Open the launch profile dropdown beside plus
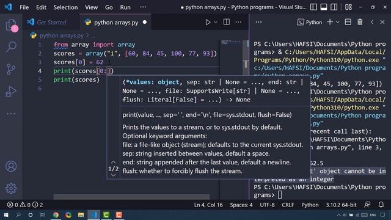 337,22
